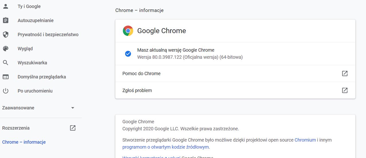Open programom o otwartym kodzie źródłowym link

tap(166, 147)
